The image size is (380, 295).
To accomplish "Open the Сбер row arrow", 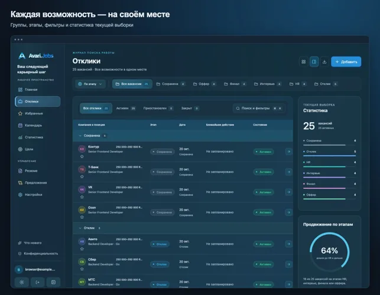I will point(288,264).
